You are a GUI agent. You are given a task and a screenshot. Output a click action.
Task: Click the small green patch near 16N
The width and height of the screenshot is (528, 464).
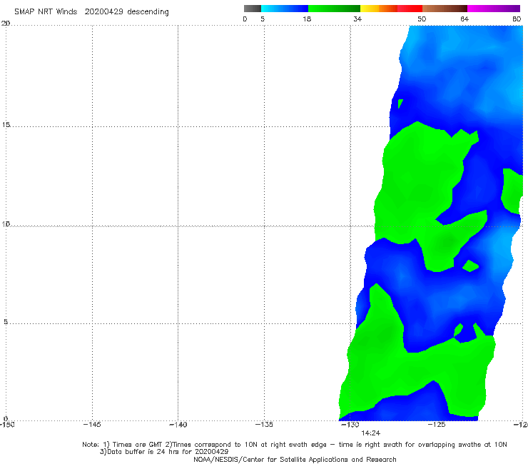[x=400, y=103]
